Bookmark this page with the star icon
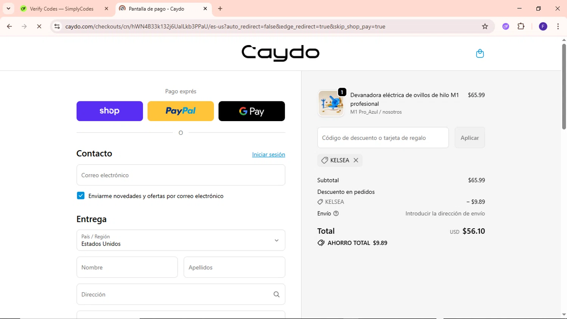Viewport: 567px width, 319px height. (485, 26)
